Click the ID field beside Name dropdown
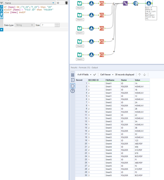 (60, 3)
